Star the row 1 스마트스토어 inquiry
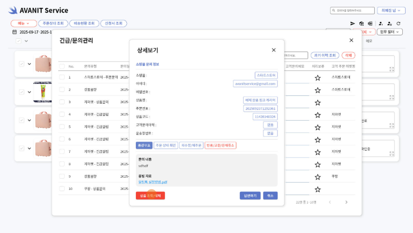Image resolution: width=413 pixels, height=233 pixels. click(317, 78)
